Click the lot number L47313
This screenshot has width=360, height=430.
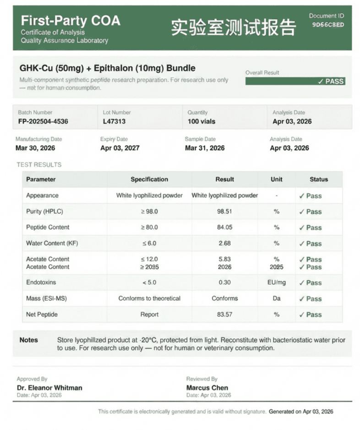pyautogui.click(x=114, y=121)
